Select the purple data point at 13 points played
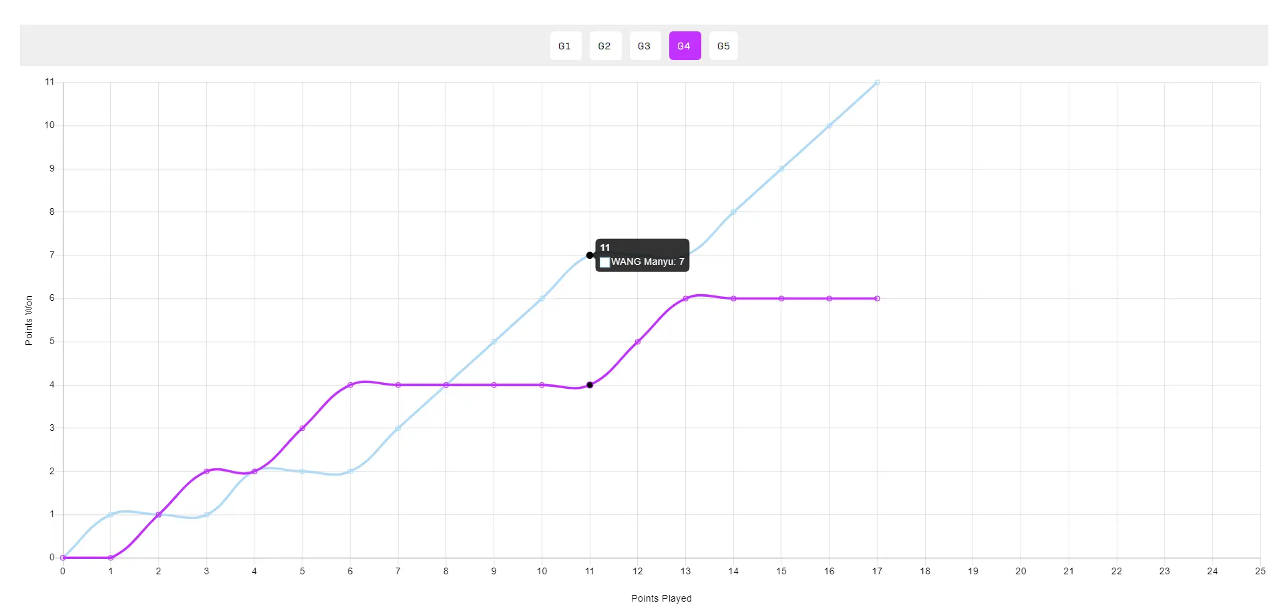 [x=685, y=299]
